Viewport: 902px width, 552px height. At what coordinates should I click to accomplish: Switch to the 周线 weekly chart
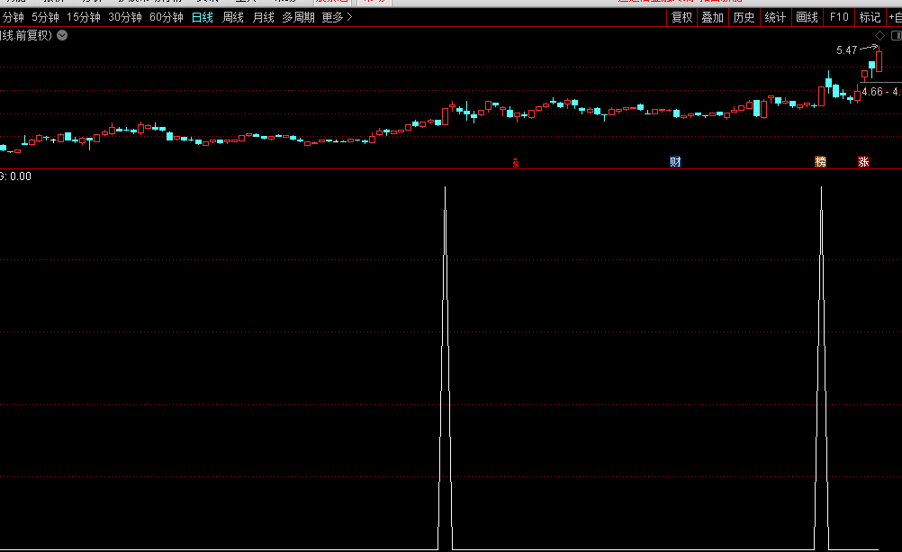pos(232,17)
